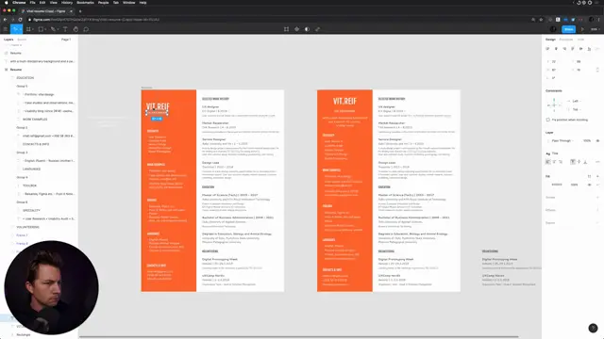604x339 pixels.
Task: Click the align right icon in Design panel
Action: [564, 49]
